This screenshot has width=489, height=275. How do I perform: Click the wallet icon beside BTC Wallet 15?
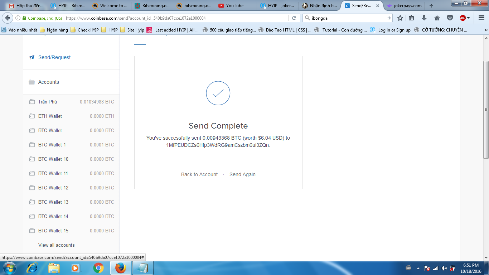(x=32, y=231)
